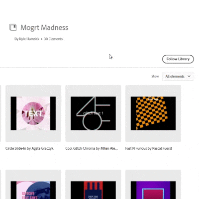Click the By Kyle Hamrick author text

tap(27, 39)
